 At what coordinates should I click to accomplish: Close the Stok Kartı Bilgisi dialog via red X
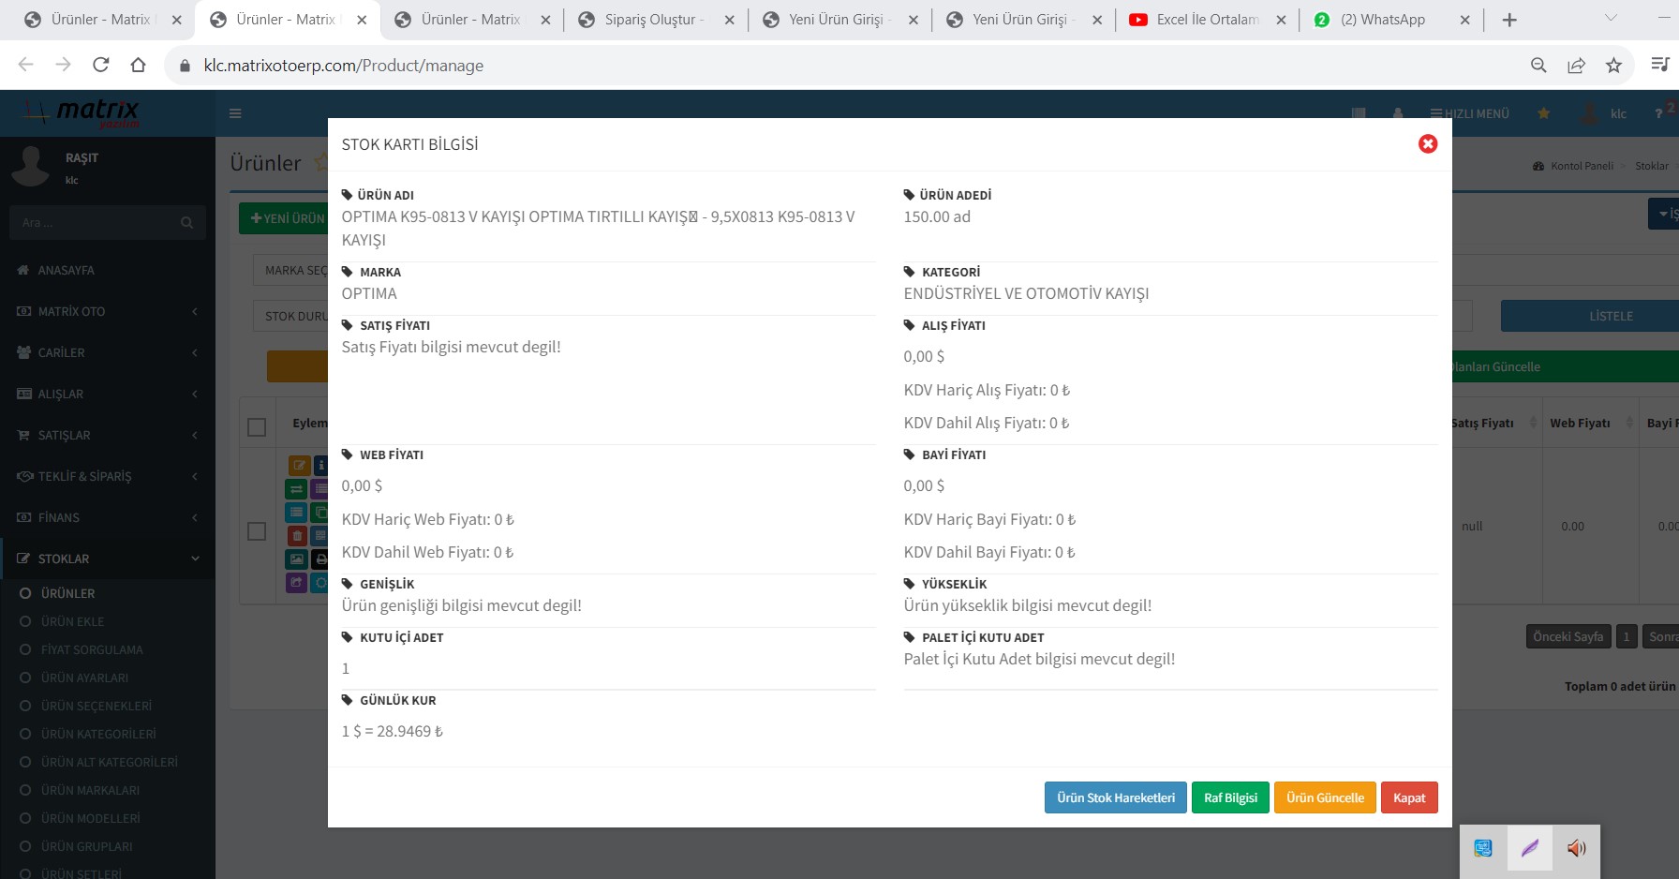pyautogui.click(x=1427, y=143)
